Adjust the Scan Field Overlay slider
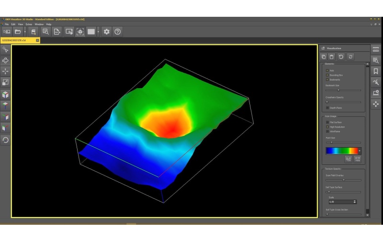The height and width of the screenshot is (242, 383). 343,180
